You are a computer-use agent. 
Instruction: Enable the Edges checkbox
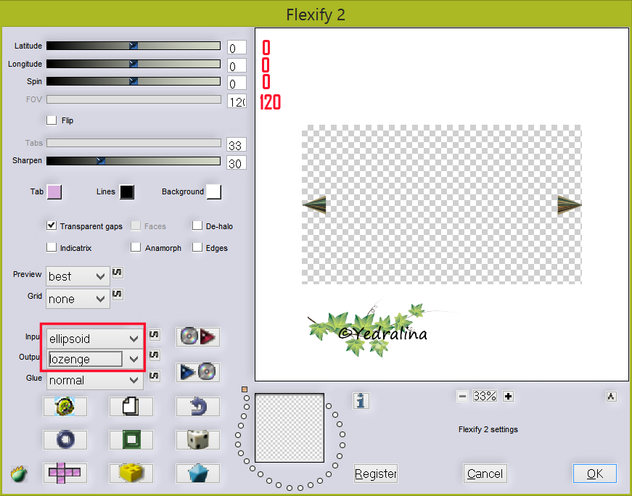point(197,247)
